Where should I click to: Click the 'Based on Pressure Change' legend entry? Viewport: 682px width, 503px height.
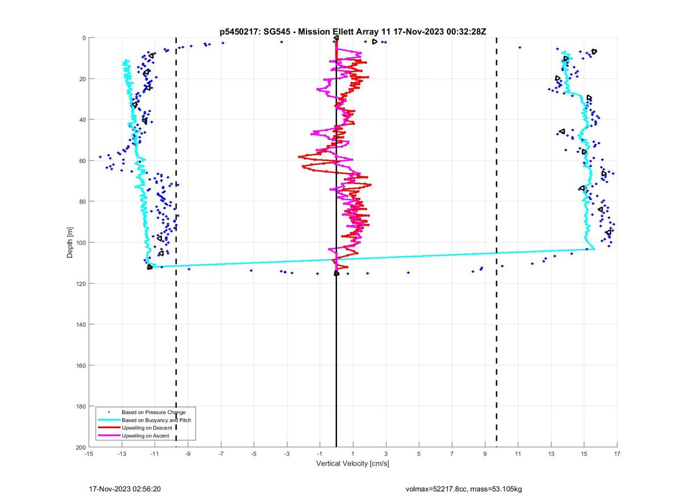153,412
